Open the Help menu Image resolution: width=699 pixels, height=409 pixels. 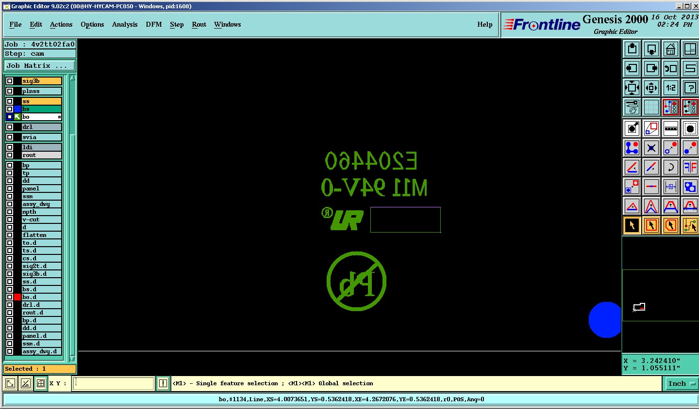pos(485,24)
